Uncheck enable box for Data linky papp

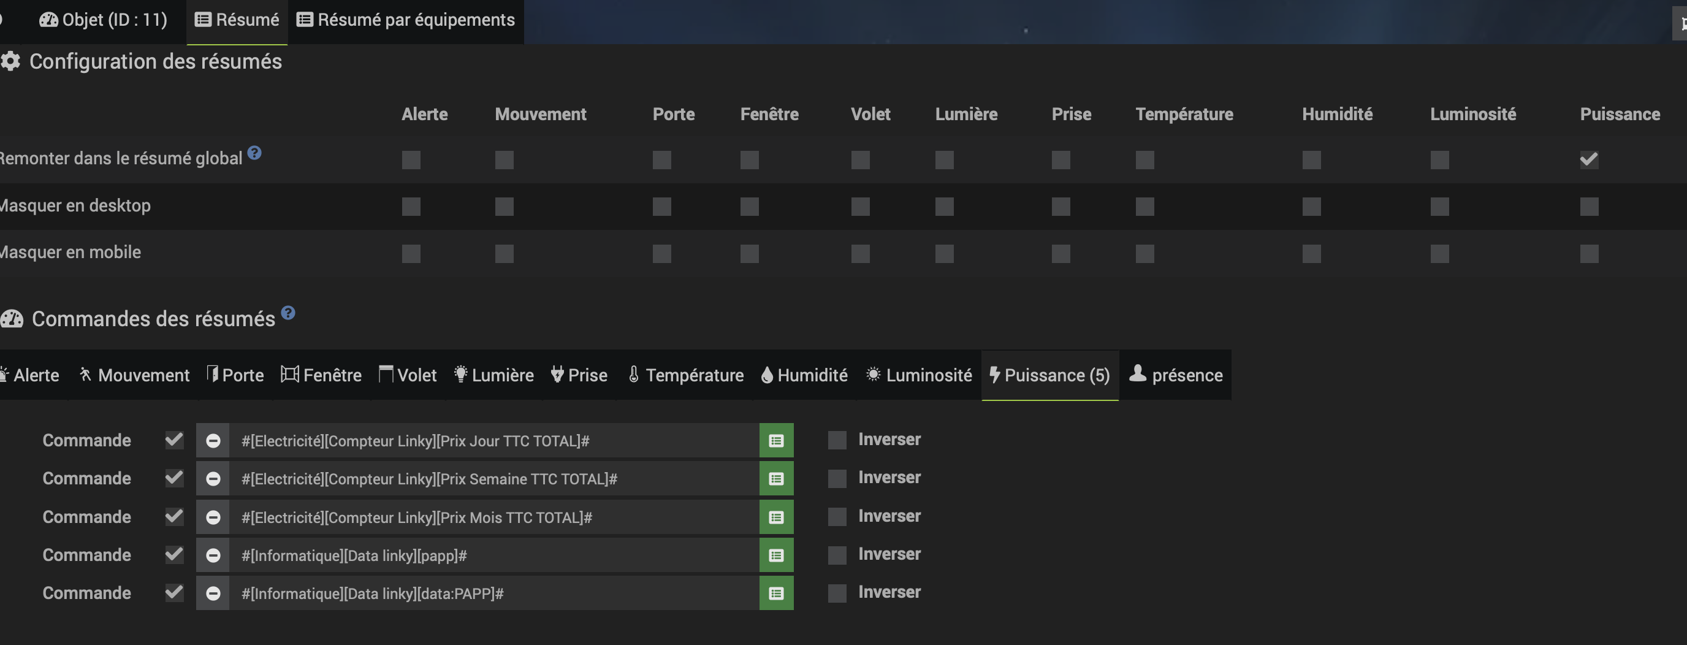point(174,554)
